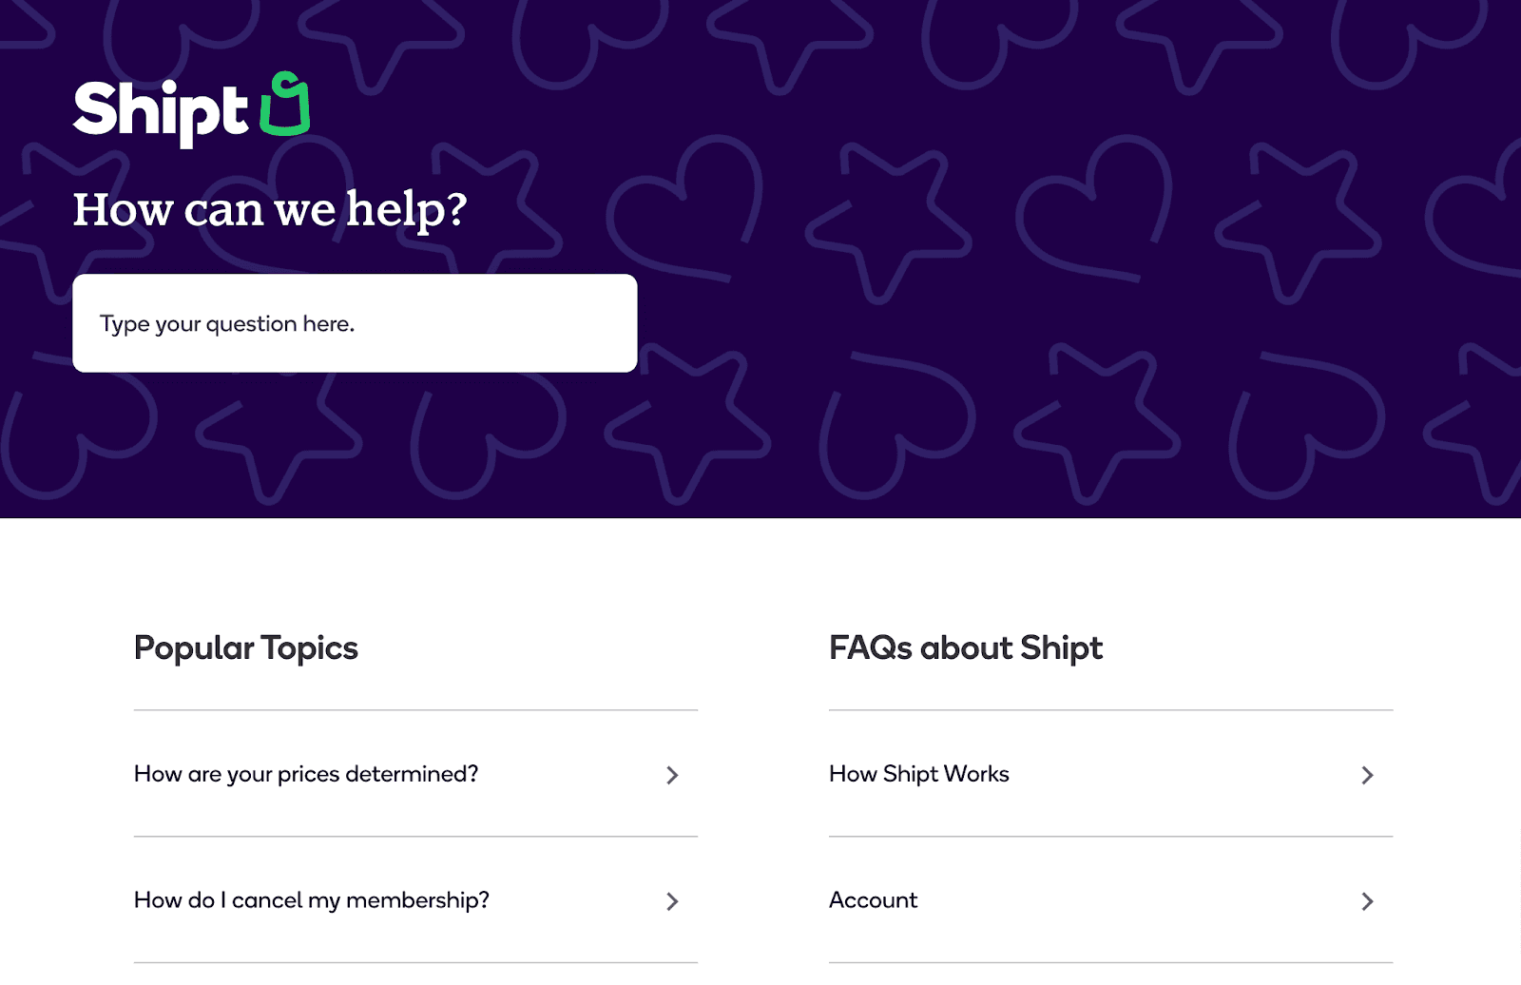Focus the 'Type your question here' search field

pyautogui.click(x=355, y=323)
